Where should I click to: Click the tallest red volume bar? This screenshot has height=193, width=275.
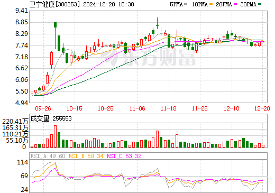pyautogui.click(x=55, y=136)
